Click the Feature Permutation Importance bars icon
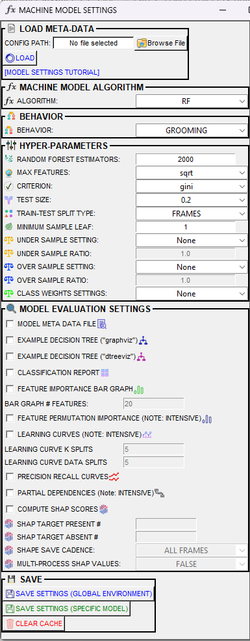The height and width of the screenshot is (641, 250). click(208, 419)
